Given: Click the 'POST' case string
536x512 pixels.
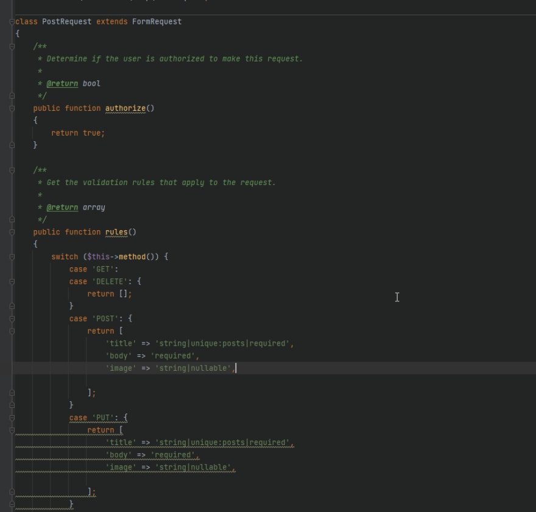Looking at the screenshot, I should [x=105, y=318].
